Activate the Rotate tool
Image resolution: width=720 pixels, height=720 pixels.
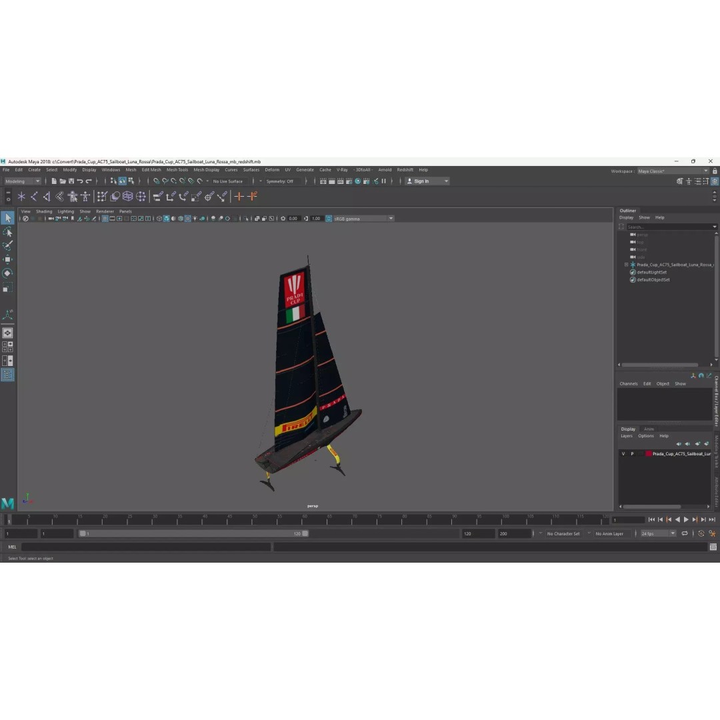[x=8, y=273]
